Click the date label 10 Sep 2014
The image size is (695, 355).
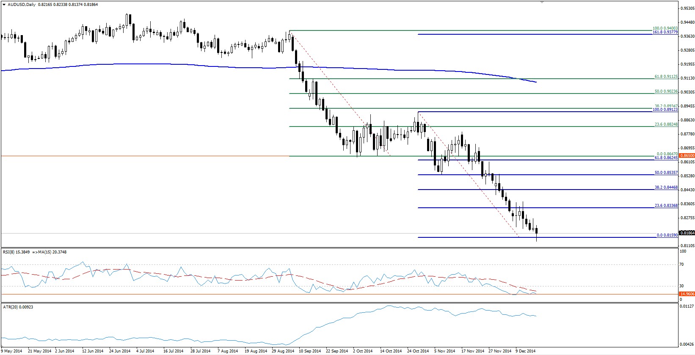click(x=310, y=351)
